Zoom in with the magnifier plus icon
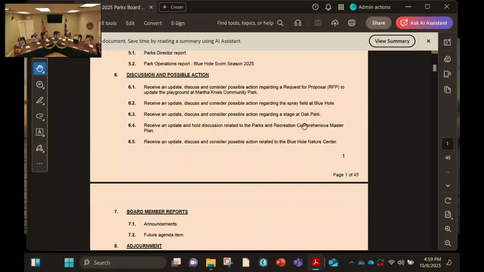 coord(448,229)
